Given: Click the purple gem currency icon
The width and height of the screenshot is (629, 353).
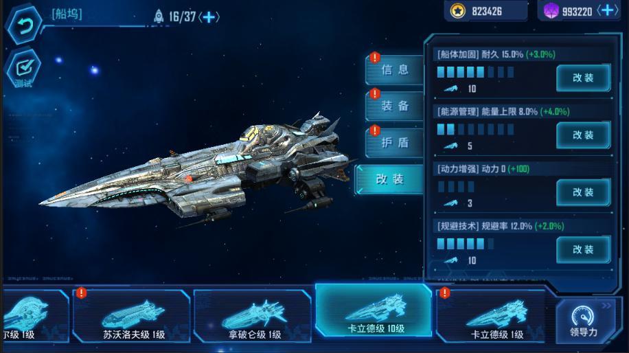Looking at the screenshot, I should click(551, 11).
